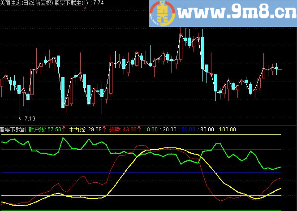This screenshot has height=211, width=297.
Task: Click the 80.00 level value in legend
Action: (207, 129)
